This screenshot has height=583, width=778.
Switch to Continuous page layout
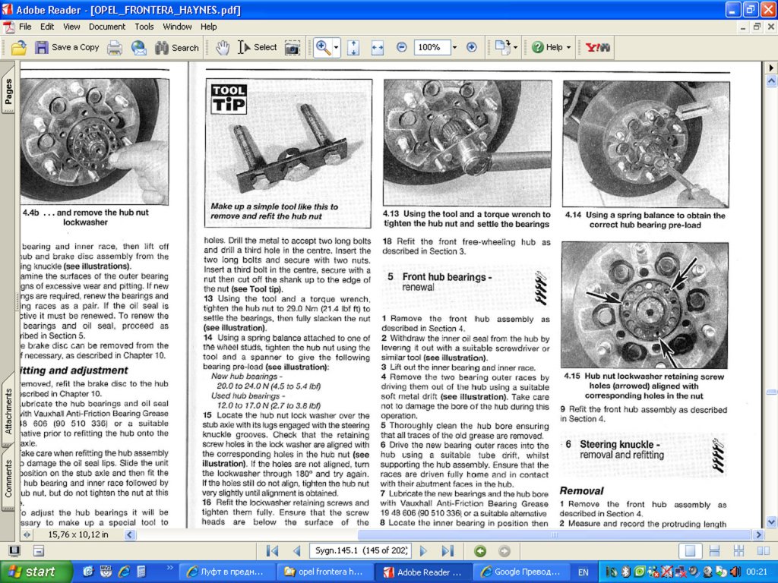click(x=714, y=551)
